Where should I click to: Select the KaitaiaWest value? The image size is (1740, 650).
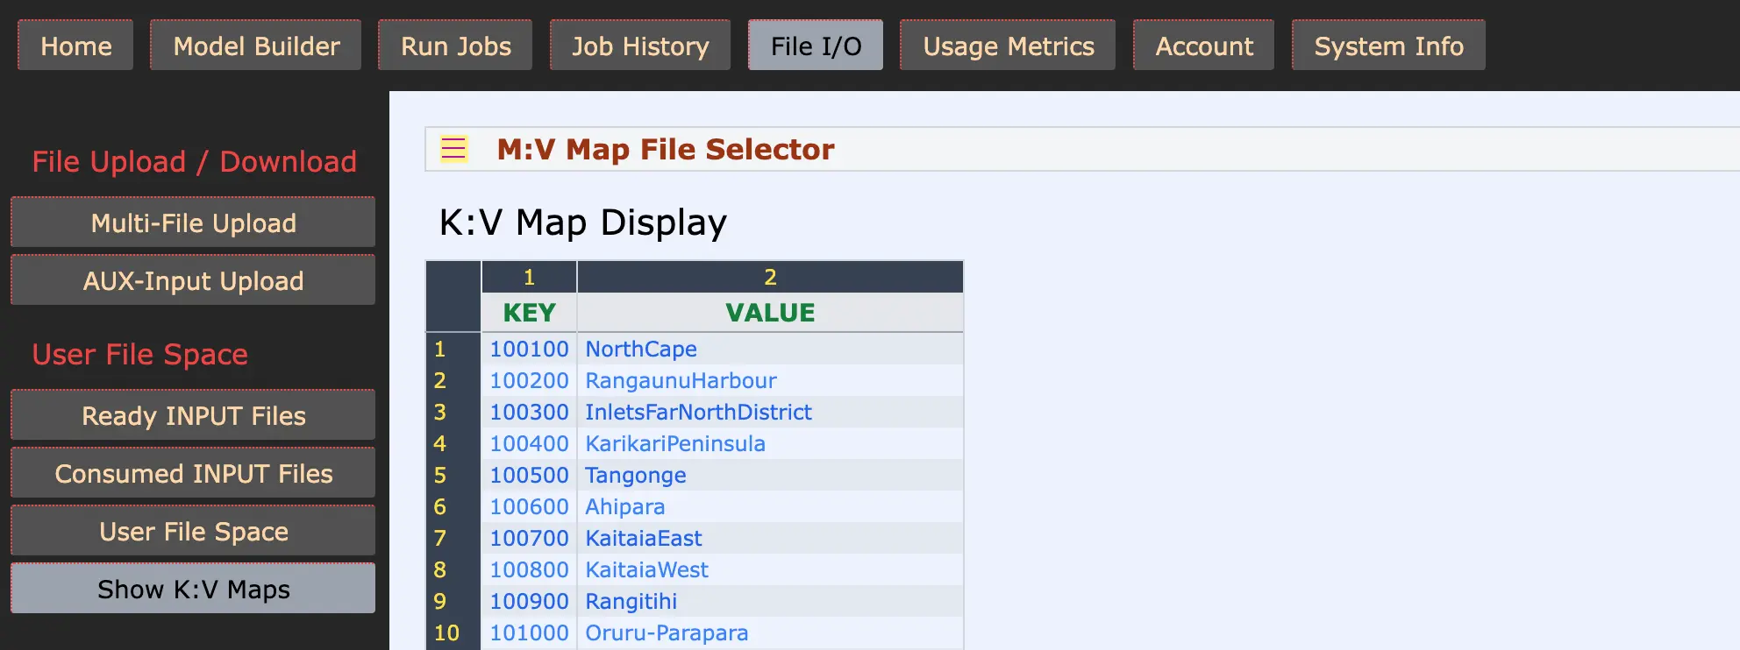pyautogui.click(x=770, y=569)
